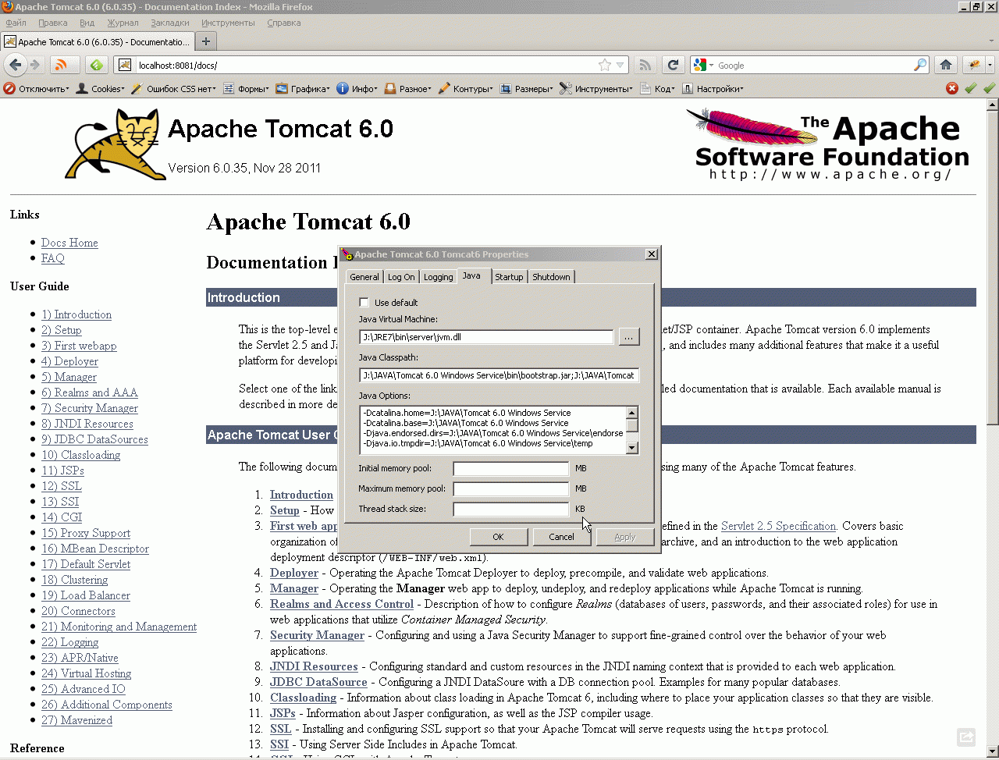Open the 12) SSL sidebar link
The width and height of the screenshot is (999, 760).
62,486
